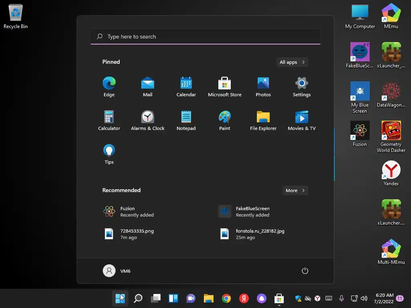Open clock showing 6:20 AM
Viewport: 411px width, 308px height.
384,298
